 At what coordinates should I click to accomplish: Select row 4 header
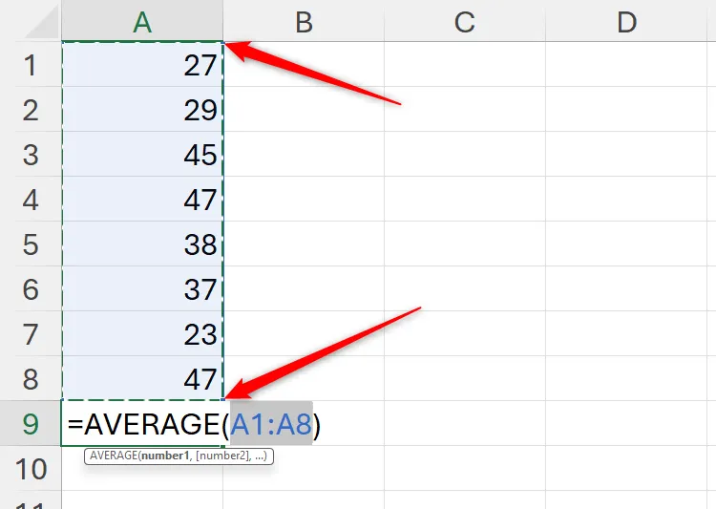[x=31, y=199]
